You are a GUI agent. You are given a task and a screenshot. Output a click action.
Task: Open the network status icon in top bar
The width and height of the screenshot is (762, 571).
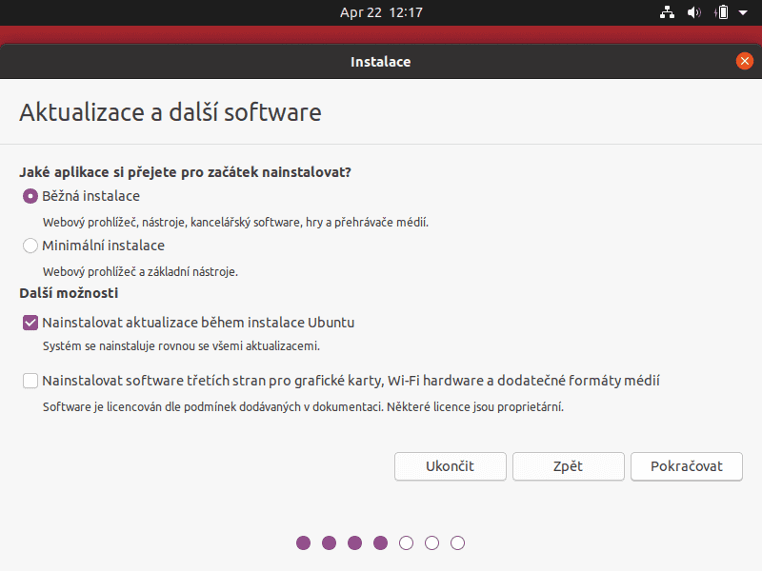click(x=667, y=12)
